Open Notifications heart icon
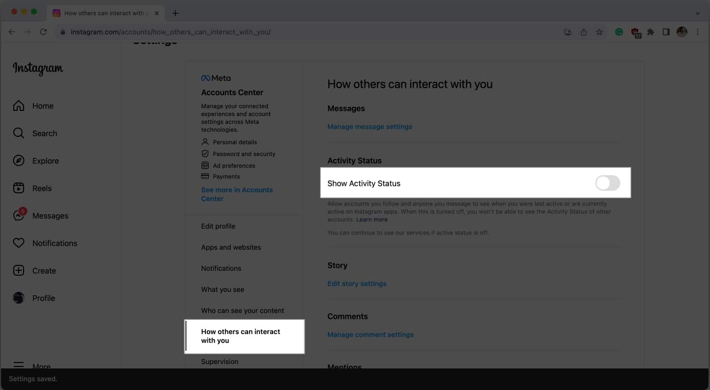Screen dimensions: 710x390 tap(19, 243)
